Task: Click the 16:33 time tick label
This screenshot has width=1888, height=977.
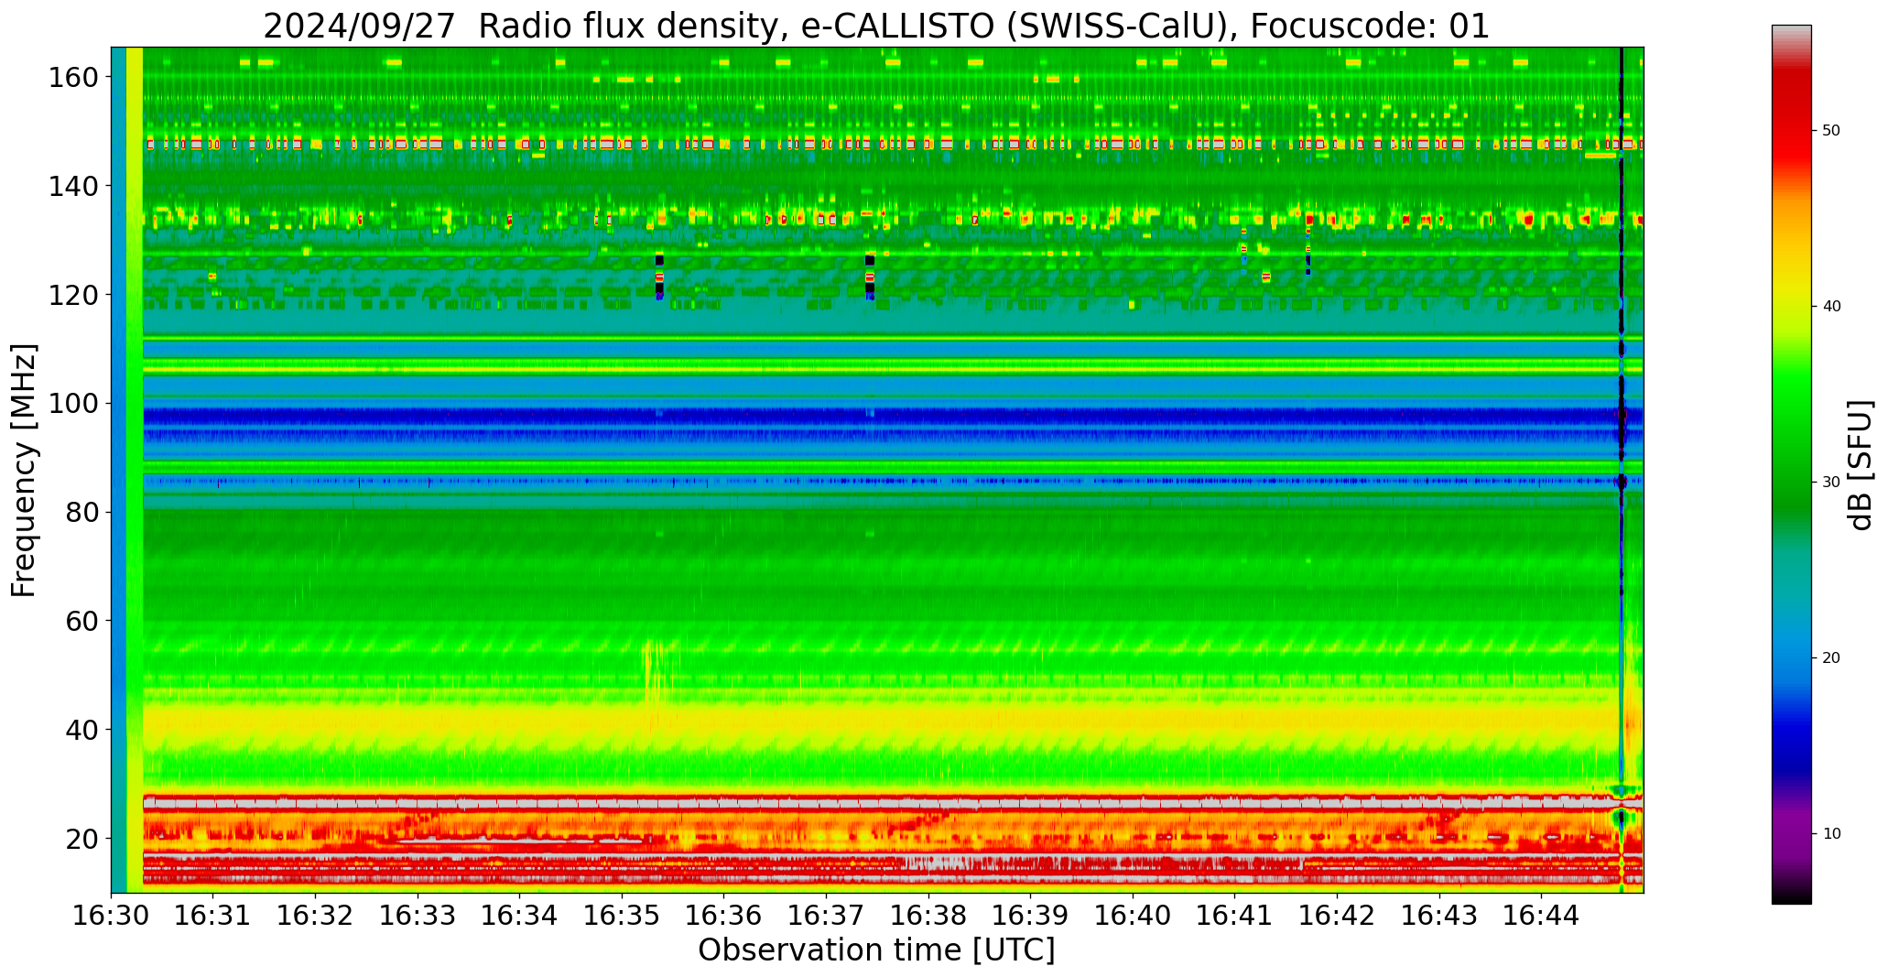Action: pos(418,915)
